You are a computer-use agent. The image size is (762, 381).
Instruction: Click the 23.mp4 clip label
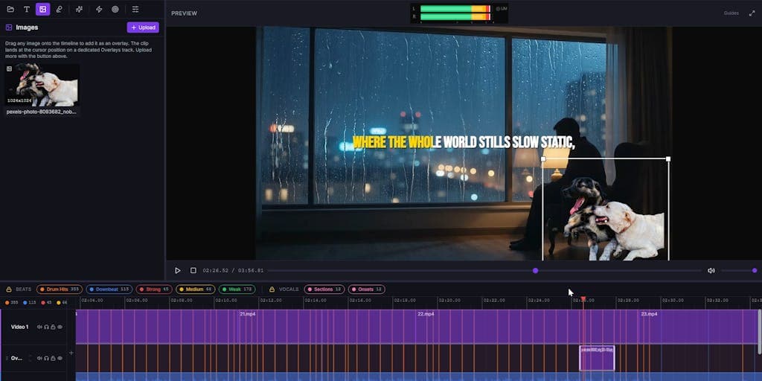click(649, 314)
